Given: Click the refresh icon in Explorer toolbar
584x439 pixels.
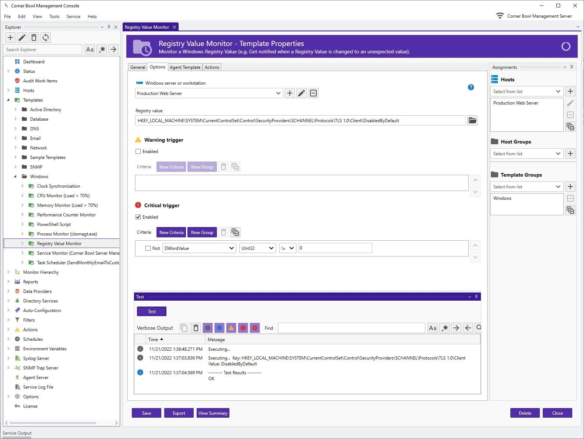Looking at the screenshot, I should (46, 38).
